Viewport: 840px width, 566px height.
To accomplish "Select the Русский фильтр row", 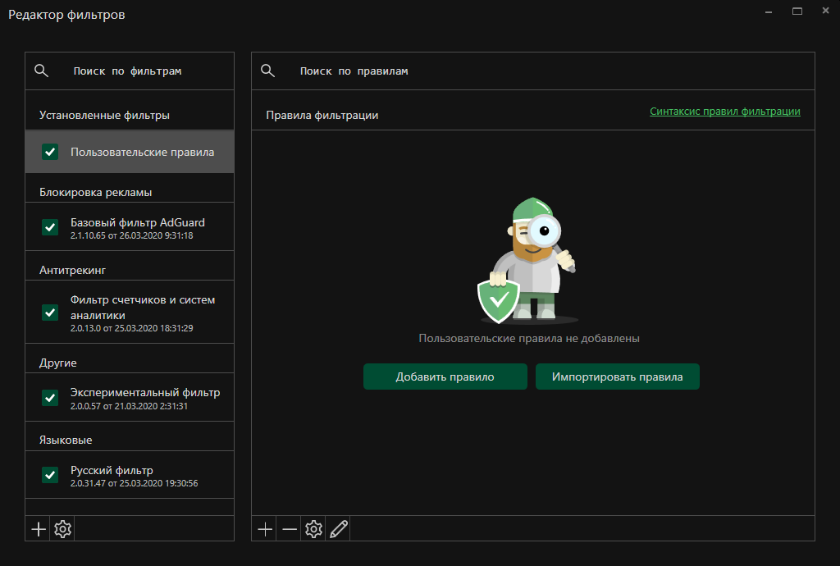I will tap(130, 475).
